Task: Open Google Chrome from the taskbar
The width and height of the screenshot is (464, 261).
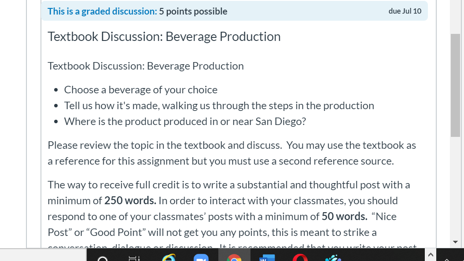Action: [234, 259]
